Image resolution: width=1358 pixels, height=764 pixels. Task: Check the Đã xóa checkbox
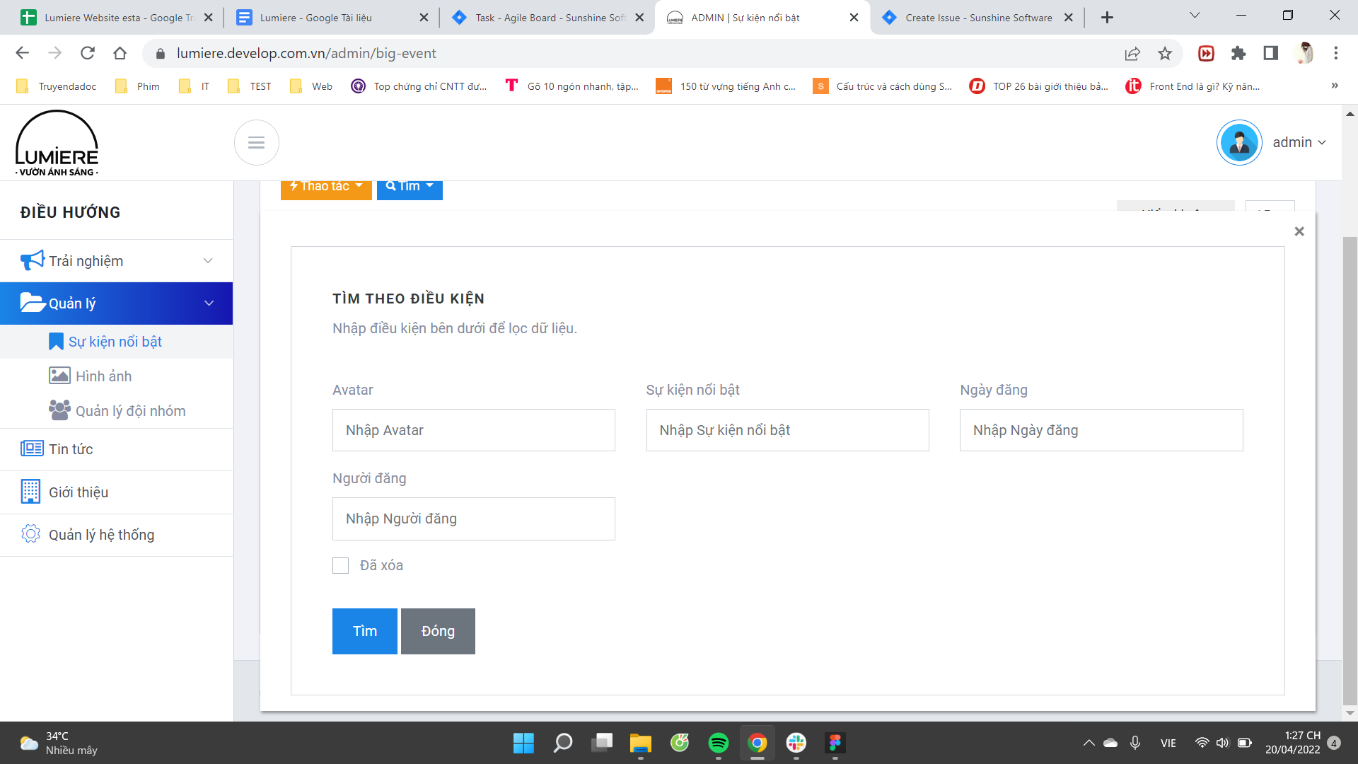click(x=341, y=565)
